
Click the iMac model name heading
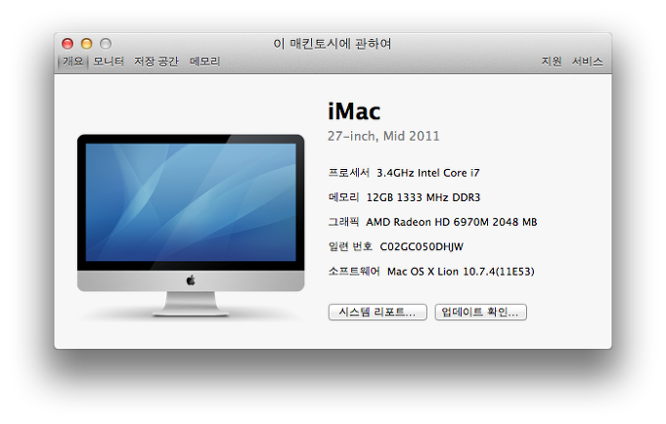coord(354,111)
